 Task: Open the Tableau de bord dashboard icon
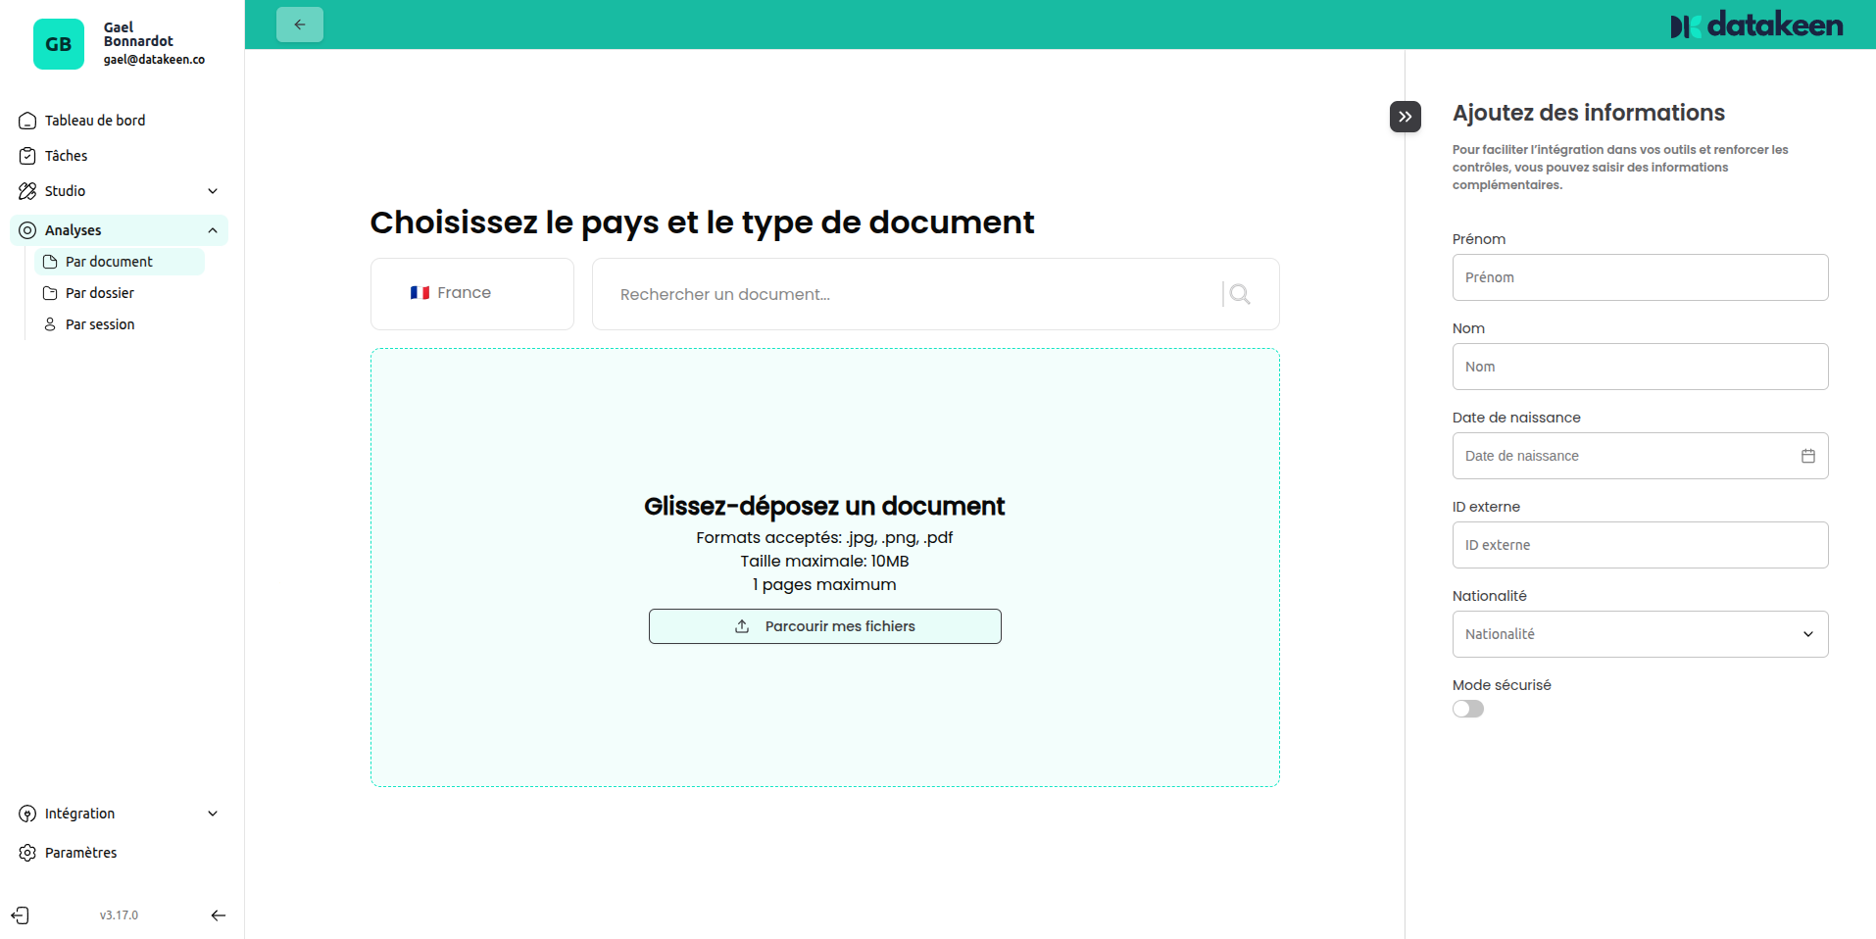coord(26,120)
